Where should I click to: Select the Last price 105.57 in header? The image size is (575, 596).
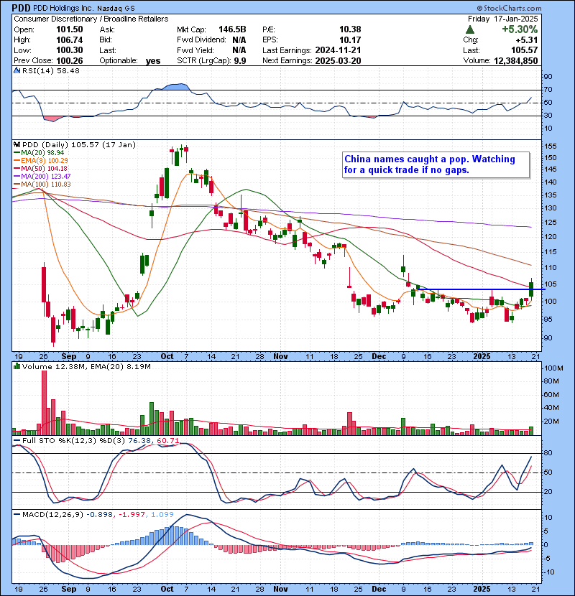coord(525,50)
